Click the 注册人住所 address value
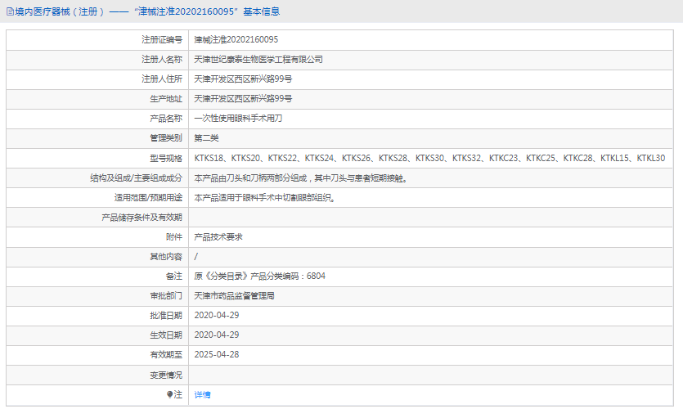The height and width of the screenshot is (409, 683). pyautogui.click(x=243, y=79)
